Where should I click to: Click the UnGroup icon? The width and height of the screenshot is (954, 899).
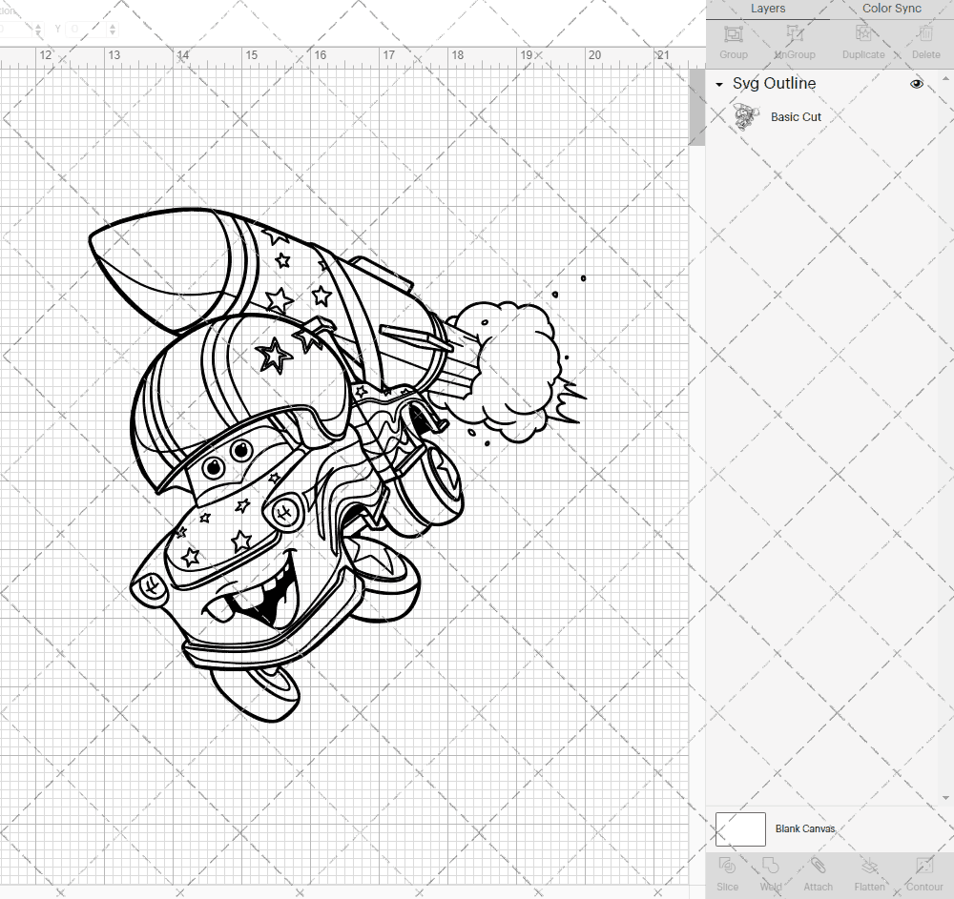click(x=794, y=34)
